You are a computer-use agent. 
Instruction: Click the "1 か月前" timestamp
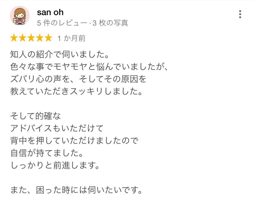pos(71,38)
